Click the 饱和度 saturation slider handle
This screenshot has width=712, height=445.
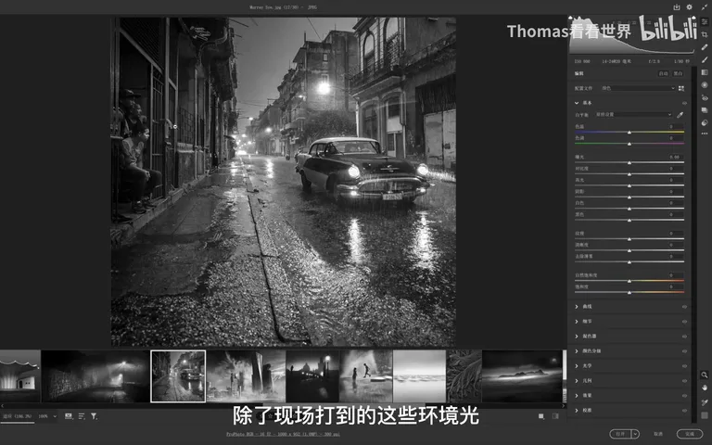[x=629, y=292]
